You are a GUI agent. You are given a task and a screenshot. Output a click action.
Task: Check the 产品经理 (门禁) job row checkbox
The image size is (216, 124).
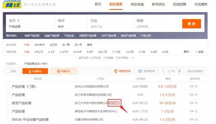9,87
